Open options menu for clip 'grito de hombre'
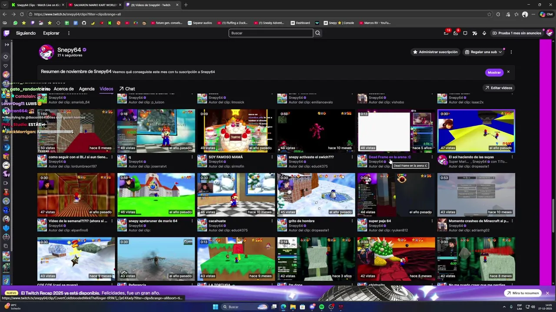This screenshot has height=312, width=556. [352, 221]
